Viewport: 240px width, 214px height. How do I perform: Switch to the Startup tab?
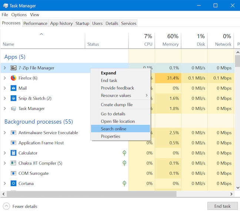click(x=82, y=23)
